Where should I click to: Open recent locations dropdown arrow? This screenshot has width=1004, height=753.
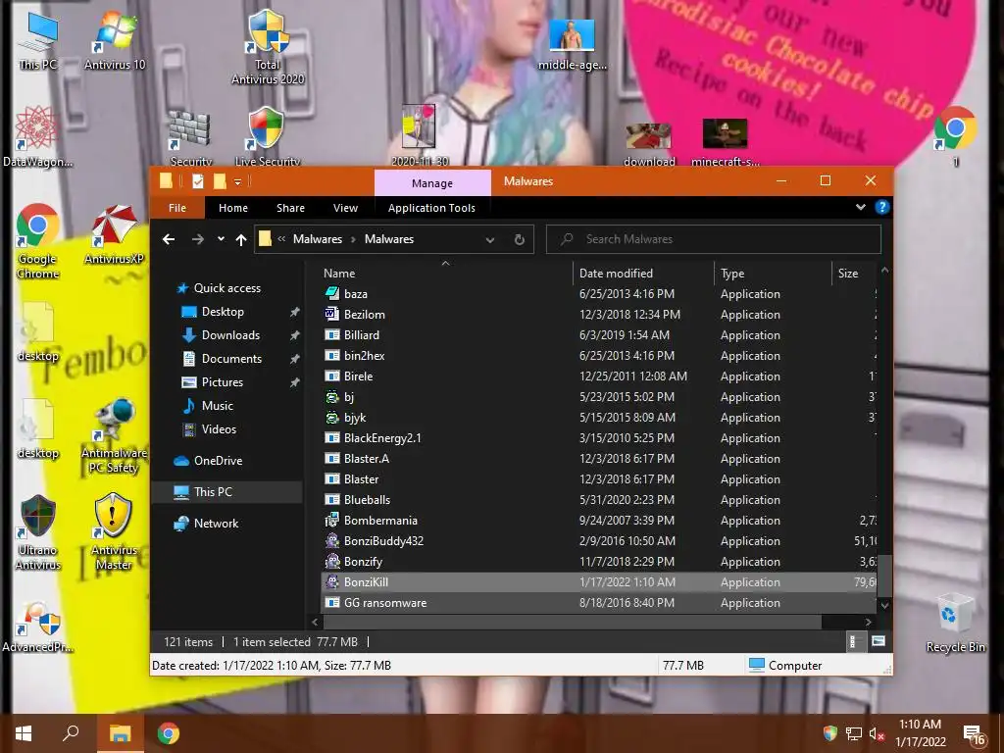221,239
